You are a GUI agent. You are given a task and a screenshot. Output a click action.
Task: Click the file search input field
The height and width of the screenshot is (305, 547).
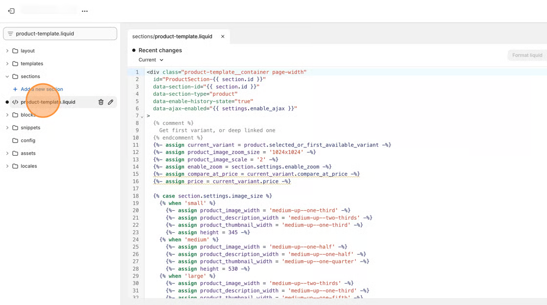pos(63,34)
